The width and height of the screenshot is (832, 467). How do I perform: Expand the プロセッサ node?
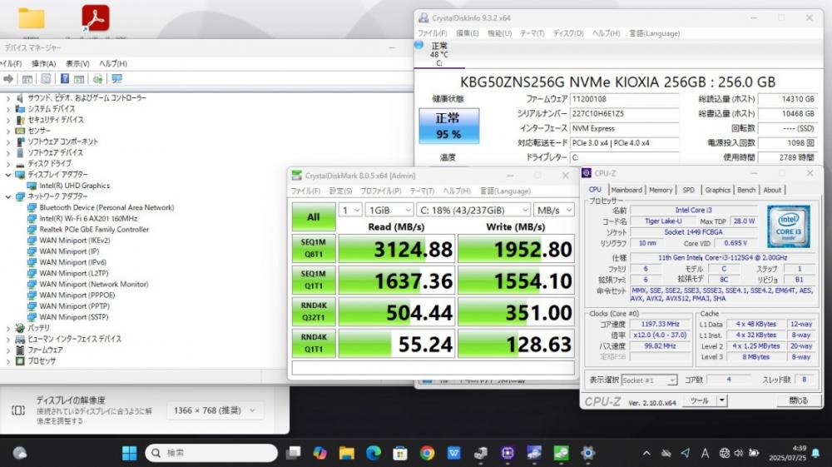point(8,361)
